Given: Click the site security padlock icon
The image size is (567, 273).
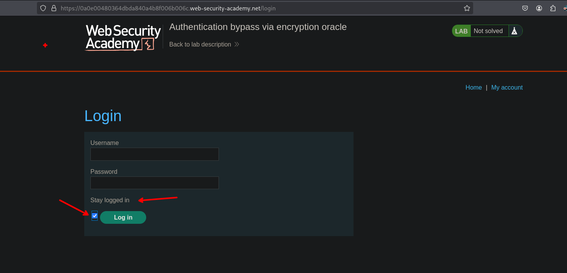Looking at the screenshot, I should (53, 8).
